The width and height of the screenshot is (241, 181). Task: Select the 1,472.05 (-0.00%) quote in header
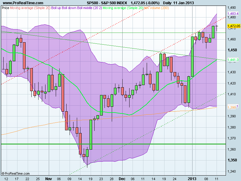[x=145, y=3]
